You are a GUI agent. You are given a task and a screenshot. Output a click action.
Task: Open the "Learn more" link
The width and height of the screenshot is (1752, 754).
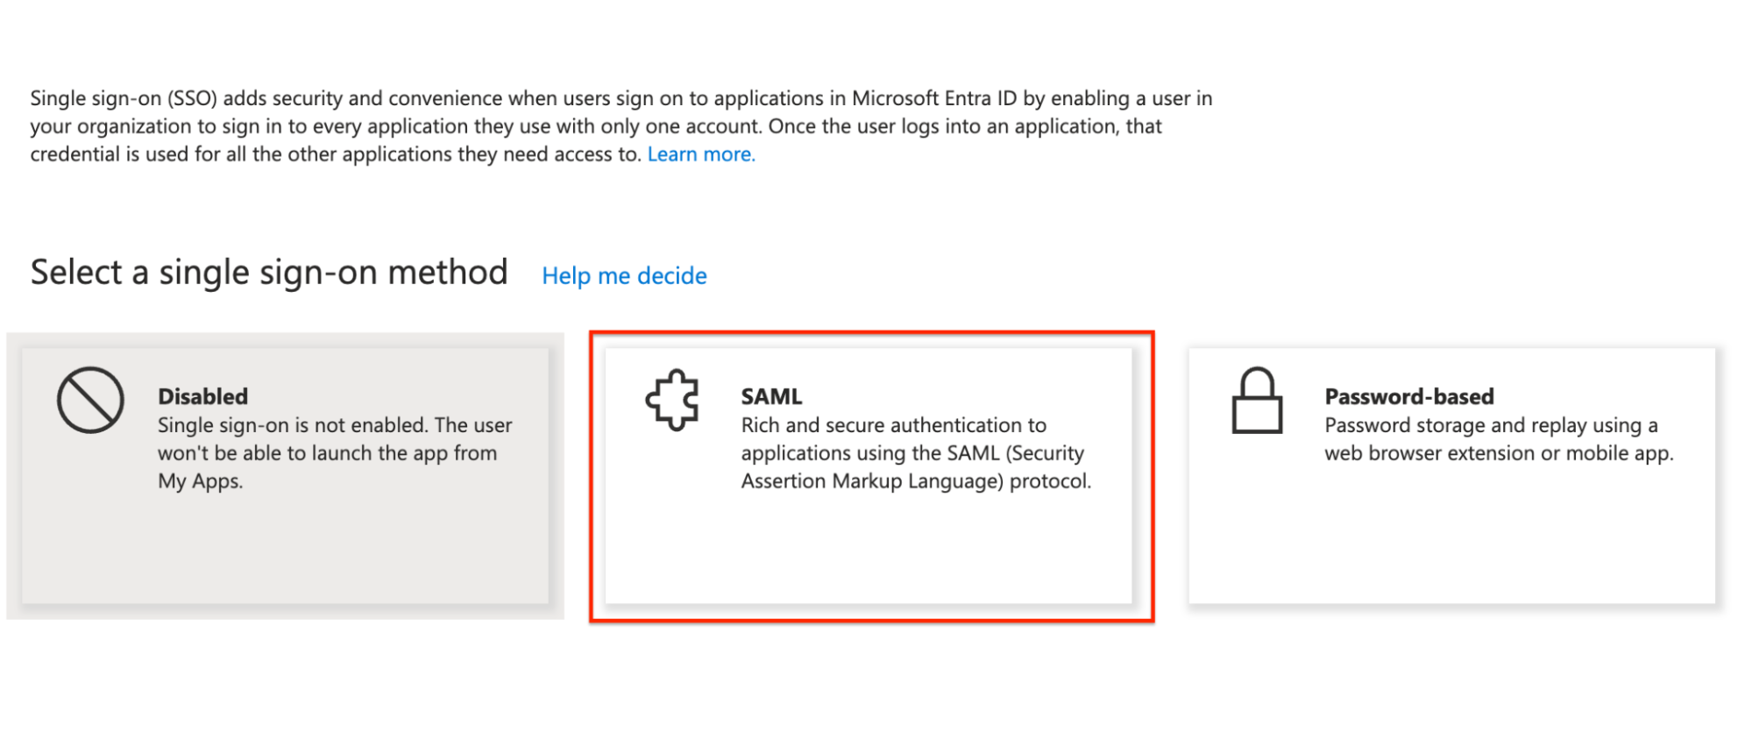(x=700, y=154)
